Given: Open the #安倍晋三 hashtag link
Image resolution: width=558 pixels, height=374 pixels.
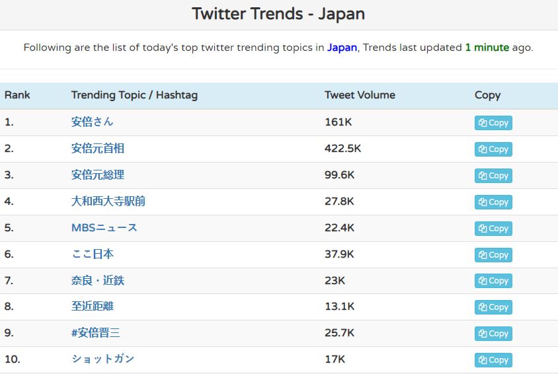Looking at the screenshot, I should click(95, 333).
